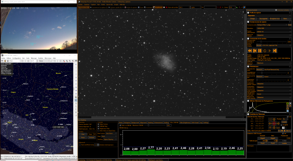Viewport: 293px width, 161px height.
Task: Click the telescope move right arrow
Action: pyautogui.click(x=278, y=123)
